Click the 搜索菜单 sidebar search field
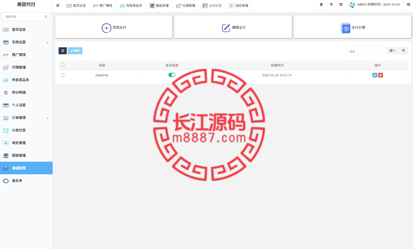The image size is (413, 249). pos(26,17)
